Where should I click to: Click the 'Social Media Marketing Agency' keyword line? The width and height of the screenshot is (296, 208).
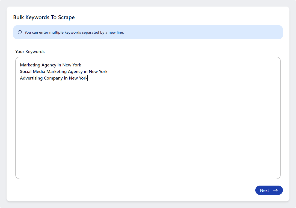[64, 72]
